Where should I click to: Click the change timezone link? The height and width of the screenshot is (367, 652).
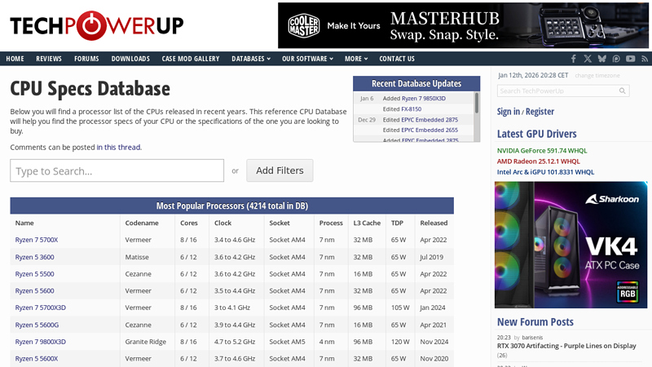click(597, 76)
